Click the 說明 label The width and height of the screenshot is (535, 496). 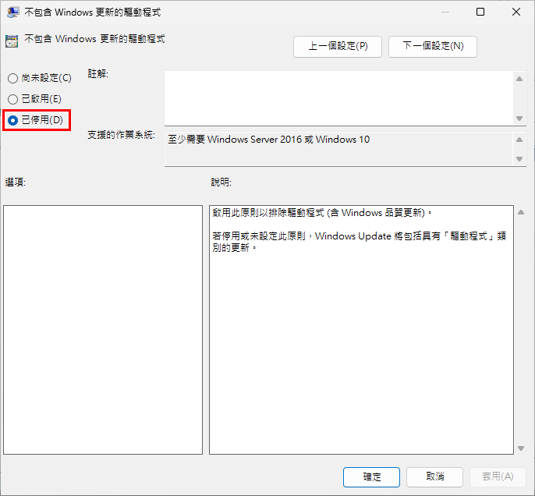pyautogui.click(x=221, y=182)
